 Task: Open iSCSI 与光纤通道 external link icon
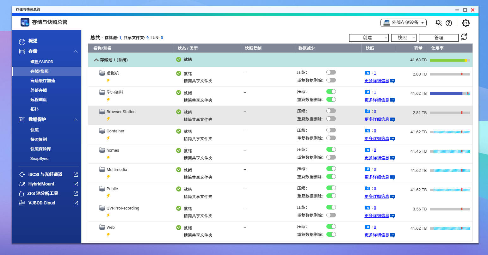[x=76, y=174]
